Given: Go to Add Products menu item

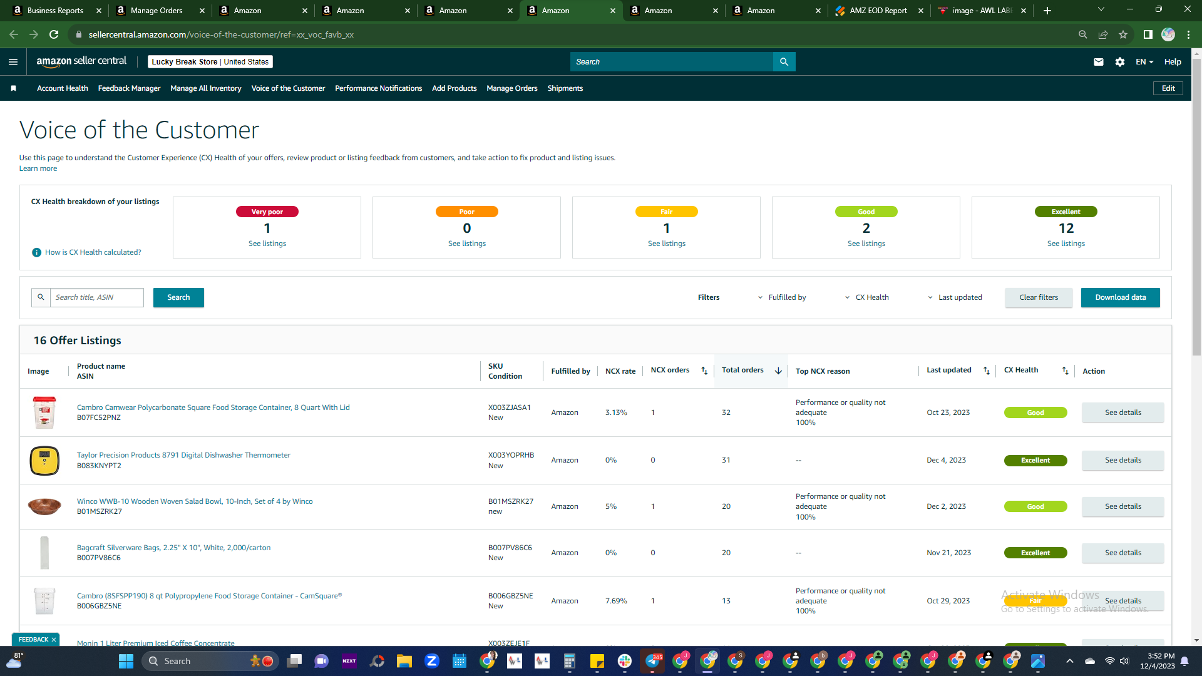Looking at the screenshot, I should [455, 88].
